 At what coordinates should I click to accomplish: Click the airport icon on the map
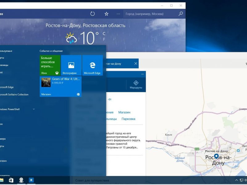[238, 150]
